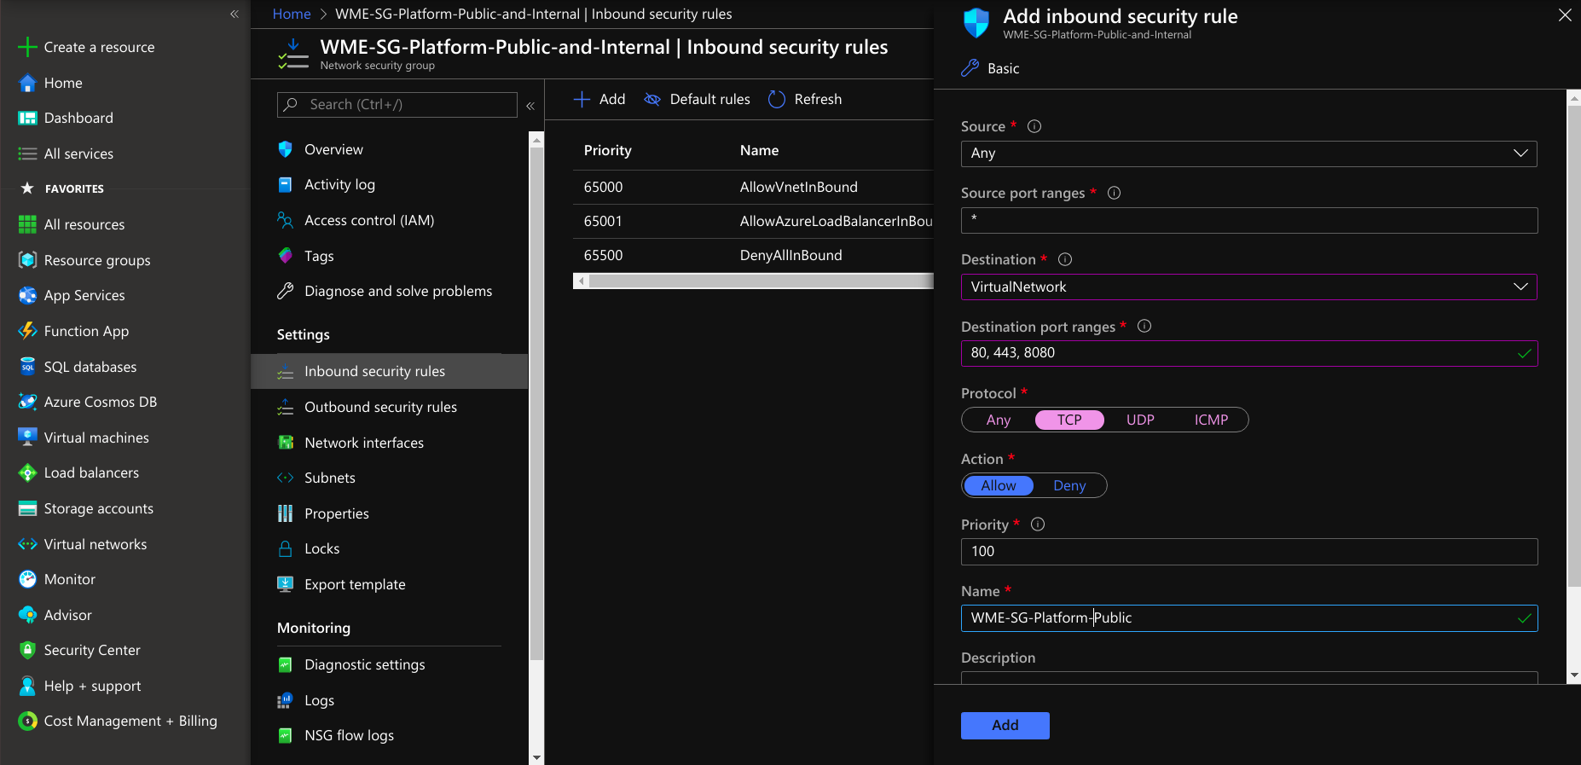Click the Locks padlock icon
The width and height of the screenshot is (1581, 765).
click(285, 548)
